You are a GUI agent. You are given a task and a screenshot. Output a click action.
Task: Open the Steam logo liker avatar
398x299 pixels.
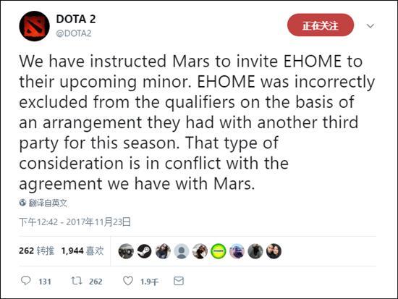[x=145, y=251]
